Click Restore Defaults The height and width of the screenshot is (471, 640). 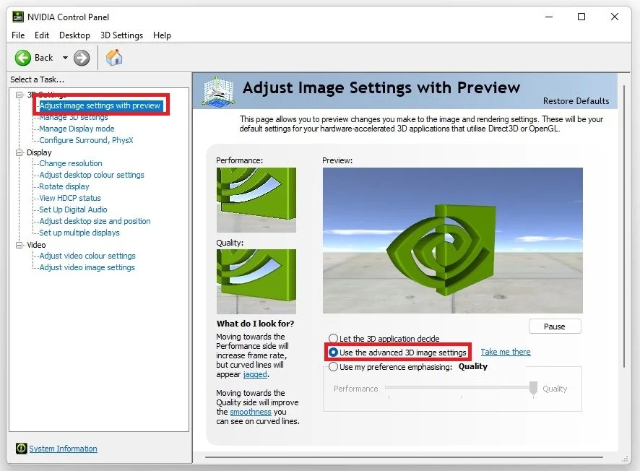[576, 101]
